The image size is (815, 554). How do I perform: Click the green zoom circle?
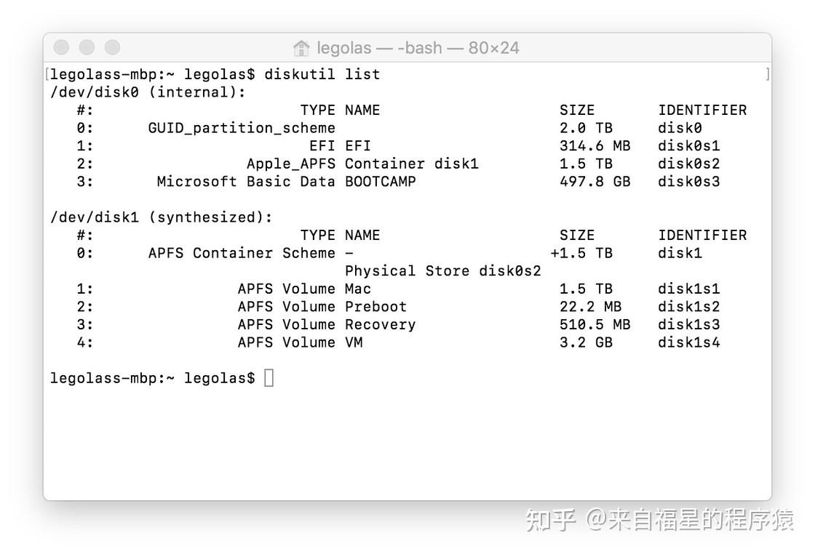(x=111, y=47)
